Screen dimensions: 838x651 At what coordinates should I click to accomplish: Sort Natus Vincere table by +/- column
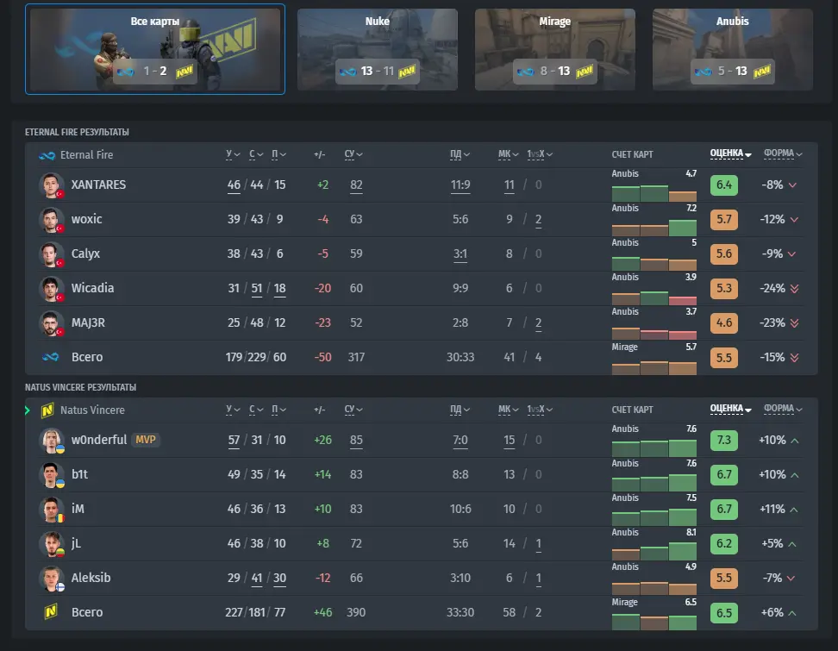320,410
